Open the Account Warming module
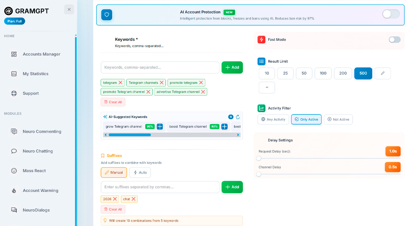The height and width of the screenshot is (226, 406). pos(40,190)
